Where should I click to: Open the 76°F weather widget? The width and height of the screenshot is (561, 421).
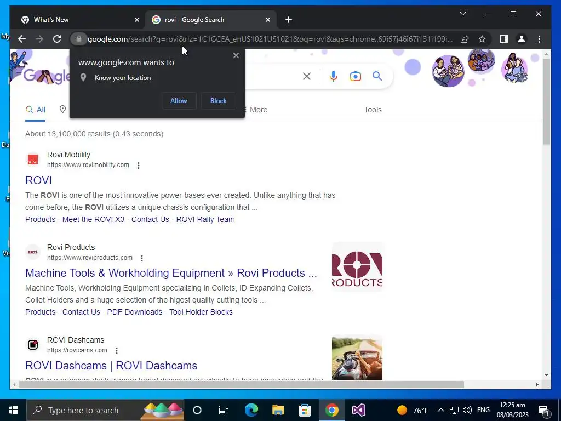point(413,410)
